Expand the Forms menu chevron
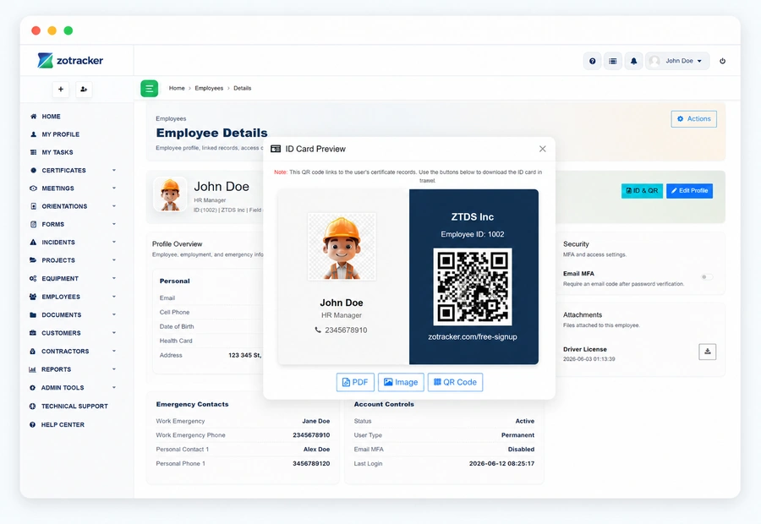This screenshot has height=524, width=761. (114, 224)
